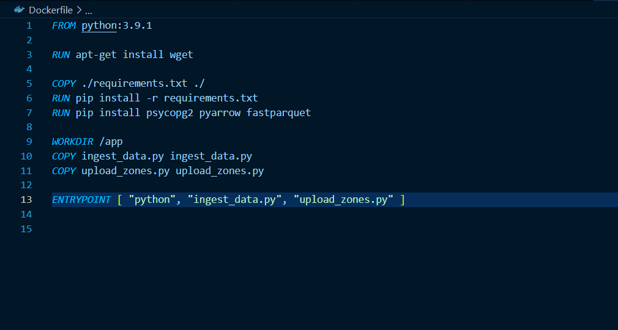Click the ENTRYPOINT keyword
618x330 pixels.
(x=81, y=200)
